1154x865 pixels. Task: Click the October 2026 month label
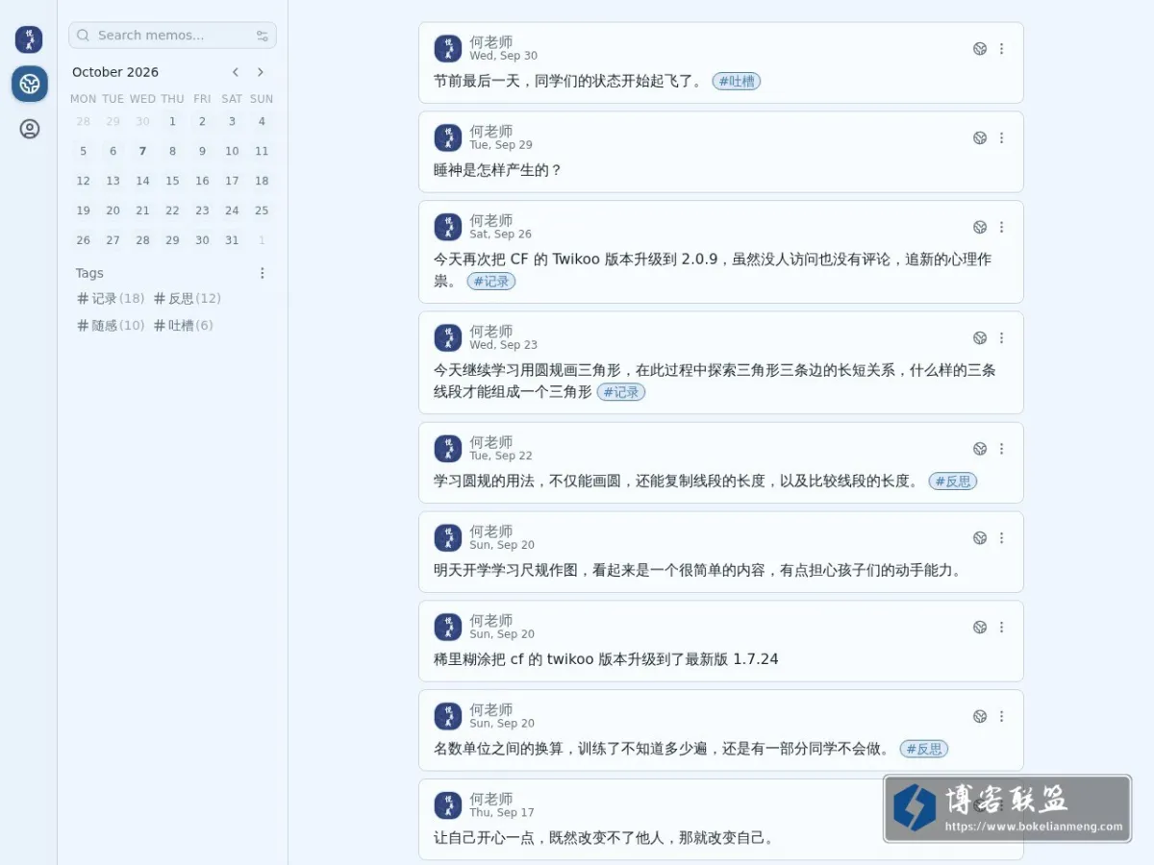pyautogui.click(x=115, y=72)
